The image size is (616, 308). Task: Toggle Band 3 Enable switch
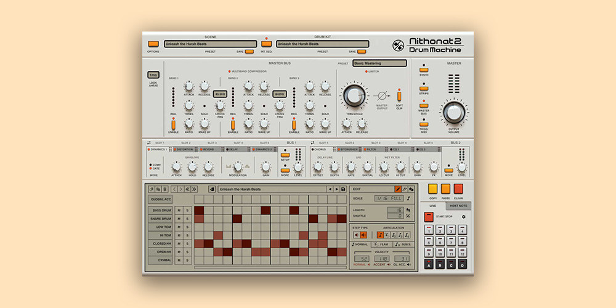[294, 125]
